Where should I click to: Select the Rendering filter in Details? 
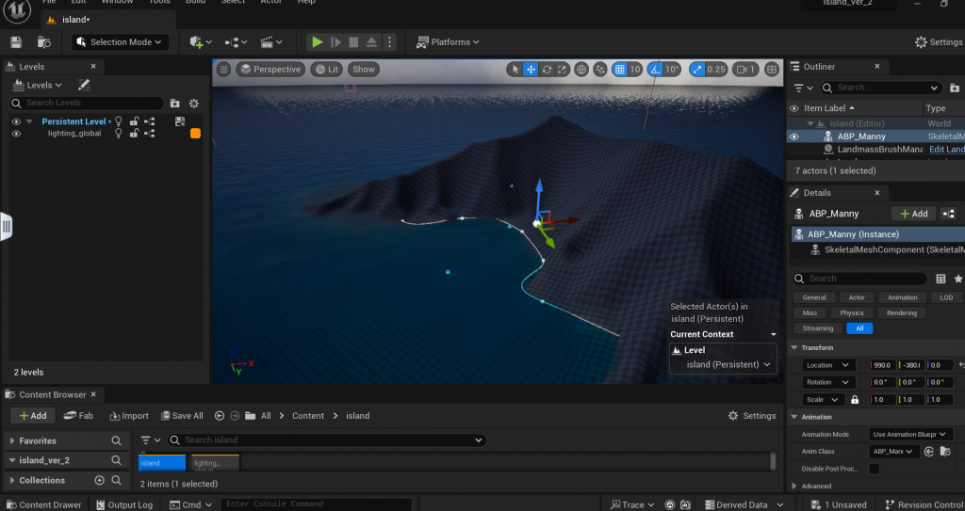901,313
